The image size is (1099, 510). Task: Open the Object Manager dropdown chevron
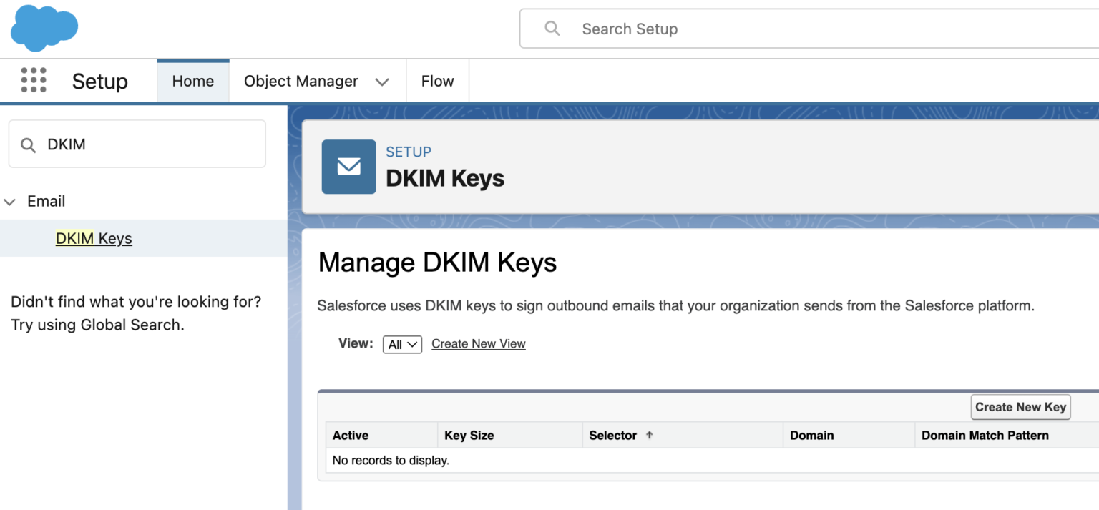pos(383,81)
